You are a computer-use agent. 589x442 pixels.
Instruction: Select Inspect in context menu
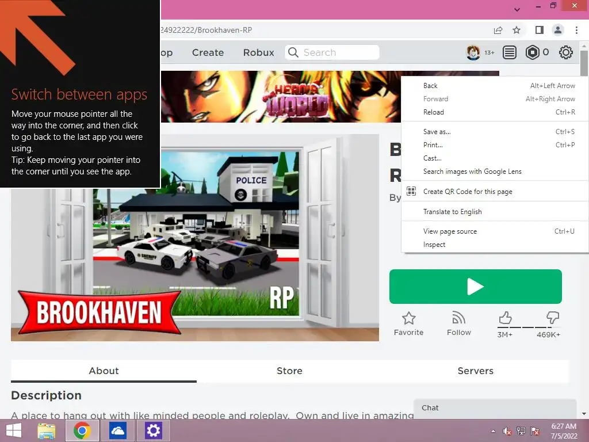click(495, 245)
